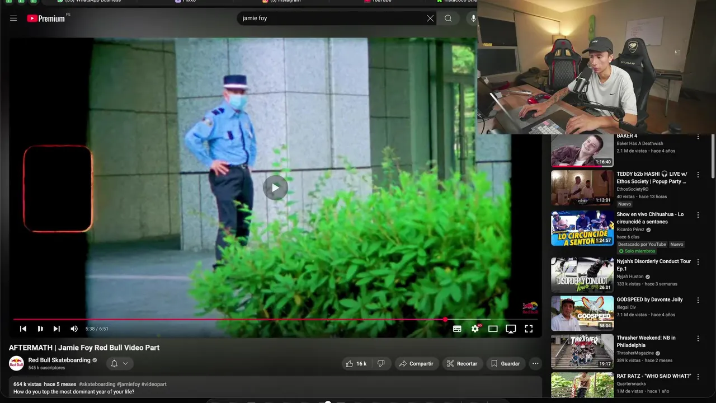
Task: Dislike the video
Action: pyautogui.click(x=381, y=364)
